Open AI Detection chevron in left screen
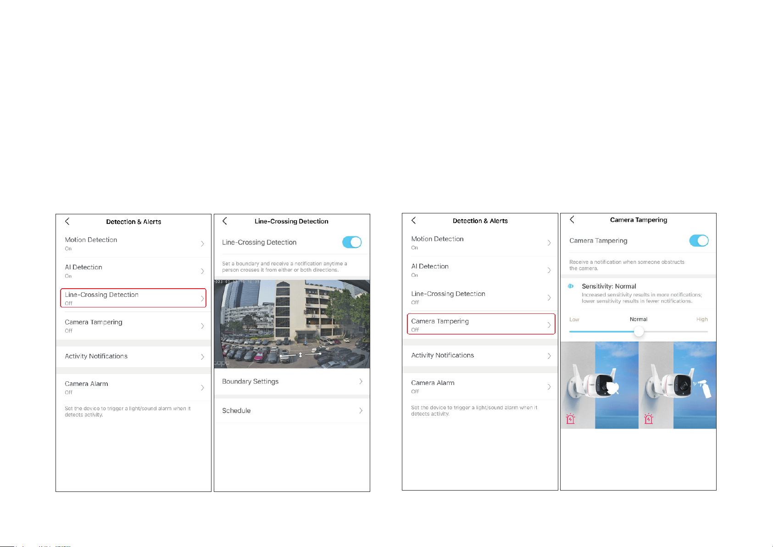773x547 pixels. click(202, 271)
